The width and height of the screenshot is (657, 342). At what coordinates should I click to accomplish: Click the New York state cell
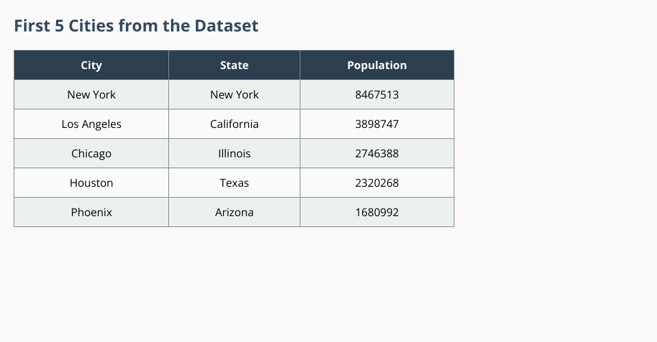[x=234, y=95]
